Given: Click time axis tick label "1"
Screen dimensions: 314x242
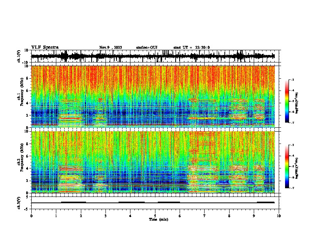Looking at the screenshot, I should (56, 216).
